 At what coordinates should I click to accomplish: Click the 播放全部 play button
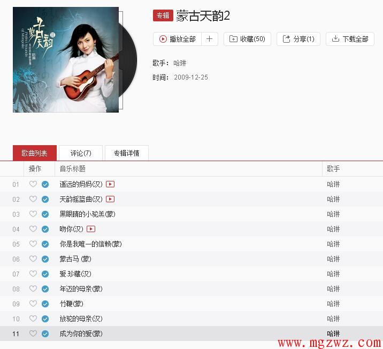[x=178, y=39]
